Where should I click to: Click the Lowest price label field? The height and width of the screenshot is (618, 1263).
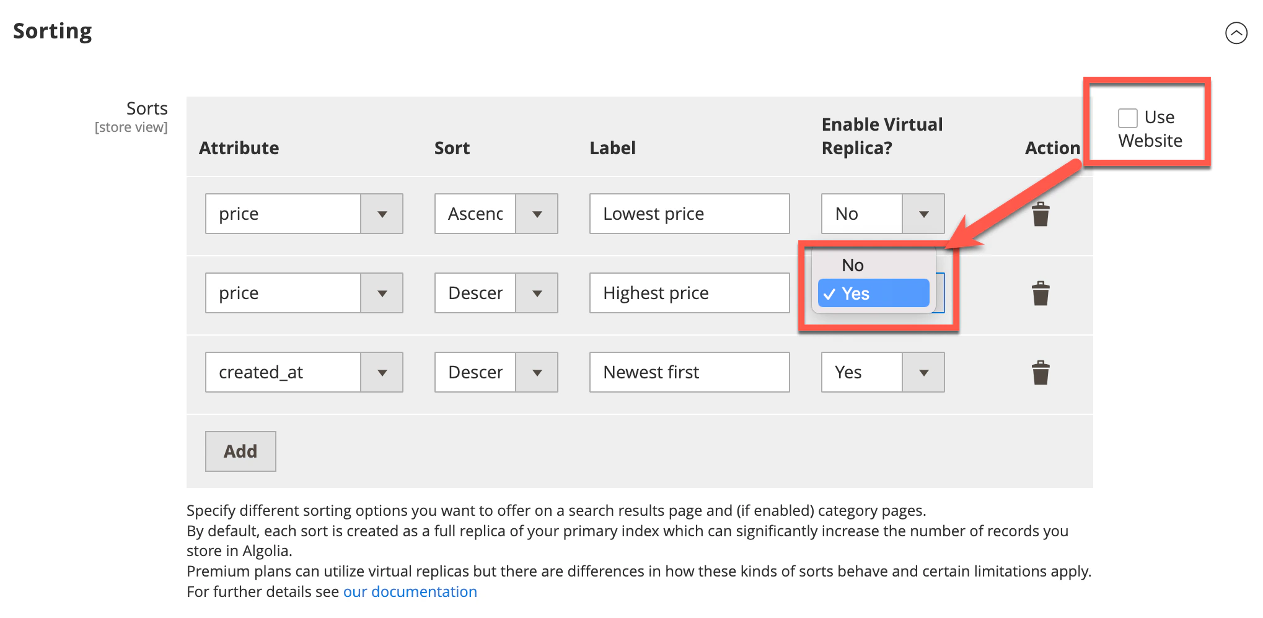[689, 214]
